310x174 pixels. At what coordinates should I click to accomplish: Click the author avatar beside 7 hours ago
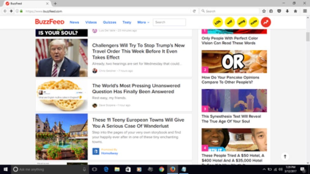pyautogui.click(x=95, y=71)
